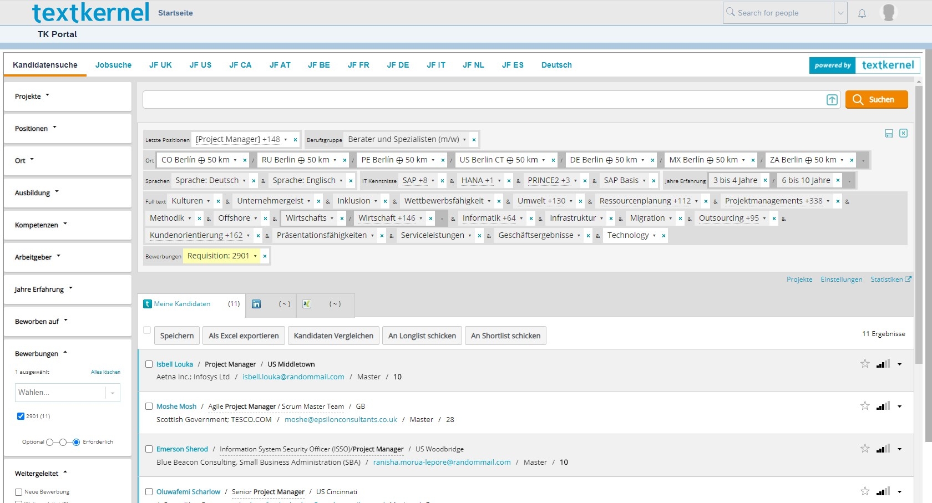Star candidate Isbell Louka as favorite

pos(865,364)
